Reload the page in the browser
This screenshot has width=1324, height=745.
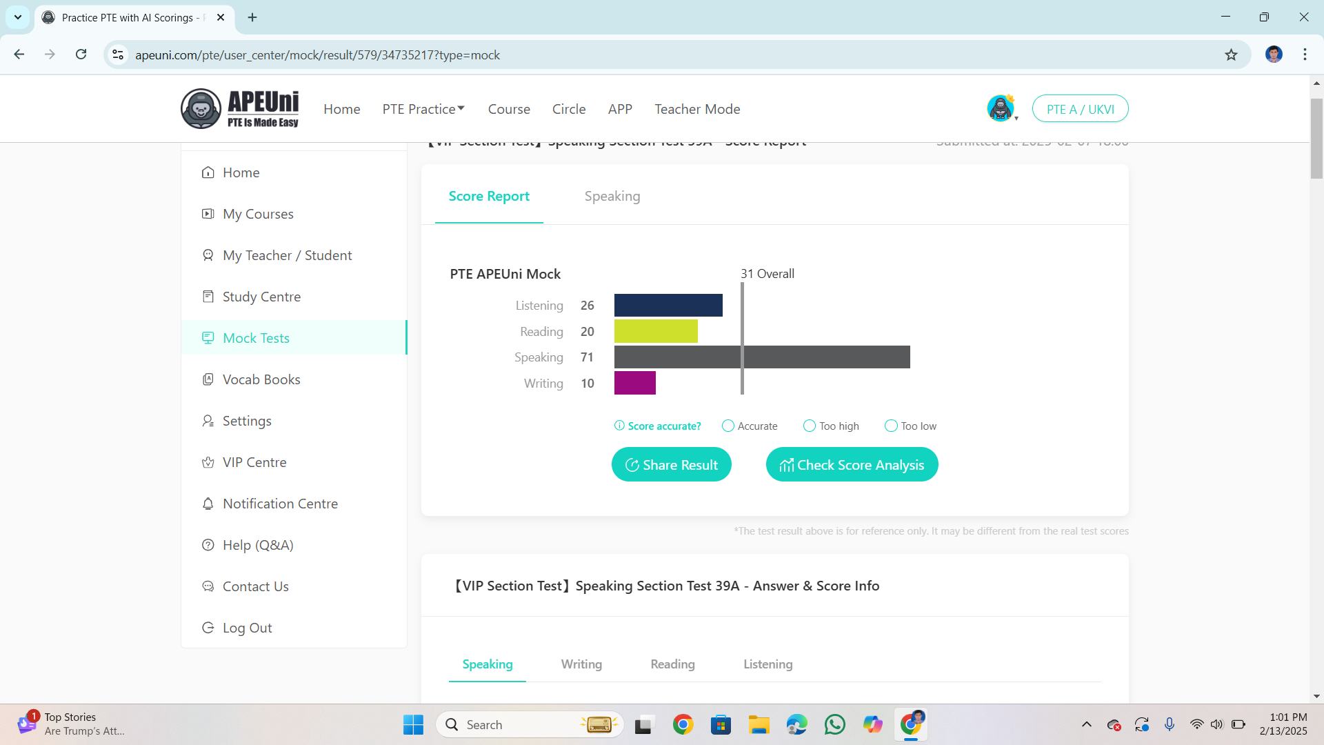[81, 54]
